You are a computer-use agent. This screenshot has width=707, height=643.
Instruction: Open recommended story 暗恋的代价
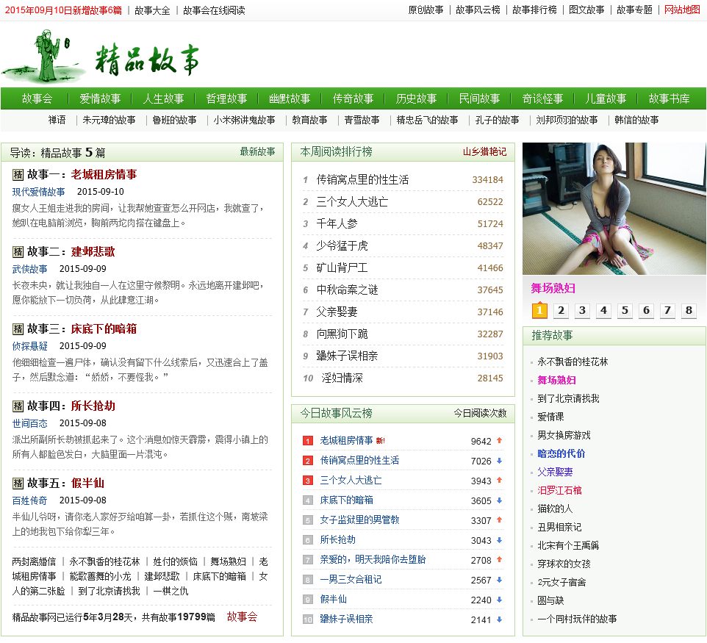coord(561,454)
